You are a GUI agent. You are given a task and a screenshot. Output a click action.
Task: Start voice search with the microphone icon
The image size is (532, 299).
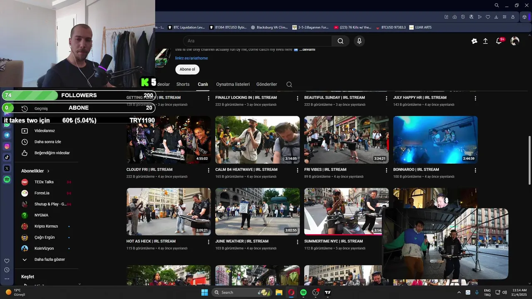(360, 41)
